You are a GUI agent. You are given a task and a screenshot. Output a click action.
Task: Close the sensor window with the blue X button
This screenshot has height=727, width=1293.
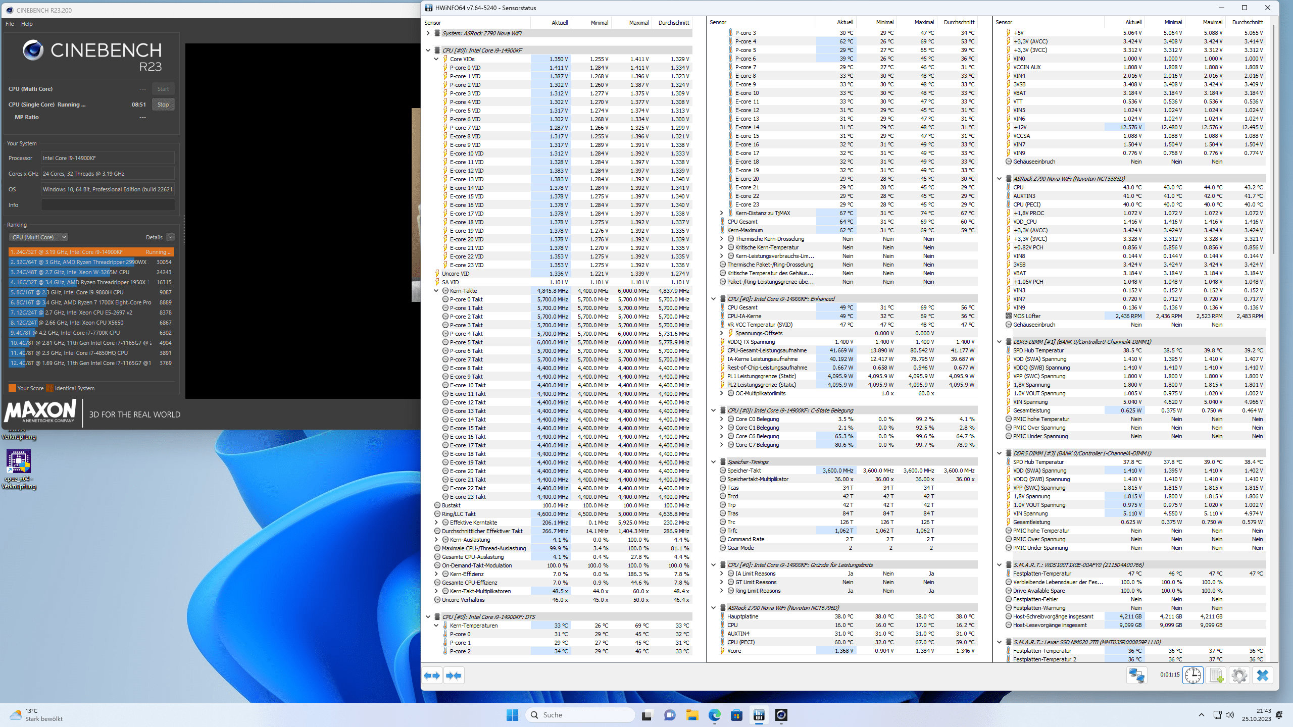pyautogui.click(x=1263, y=676)
